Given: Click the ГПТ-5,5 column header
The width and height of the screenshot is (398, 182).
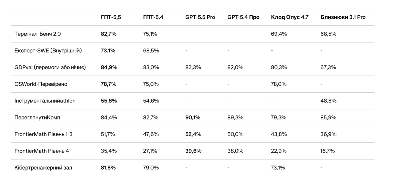Looking at the screenshot, I should click(111, 17).
